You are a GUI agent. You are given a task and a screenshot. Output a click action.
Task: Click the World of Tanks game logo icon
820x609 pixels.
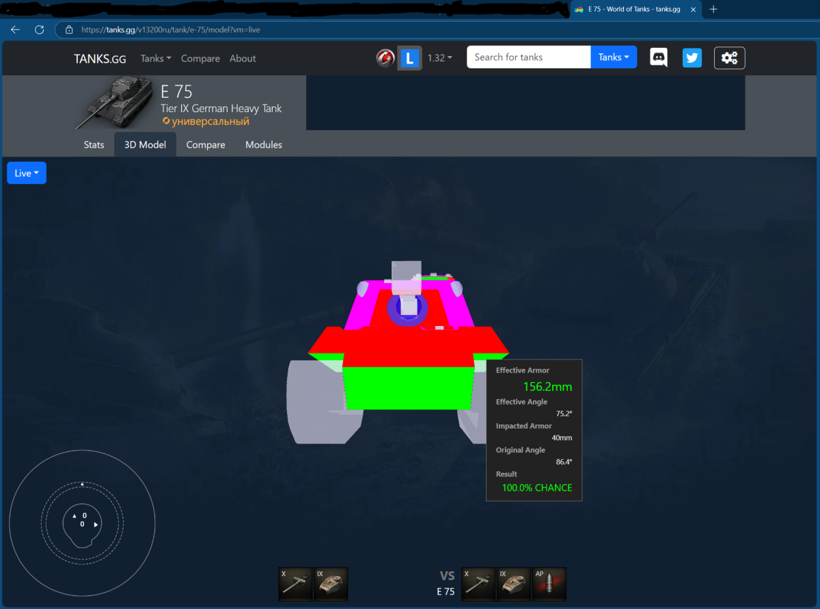(385, 58)
